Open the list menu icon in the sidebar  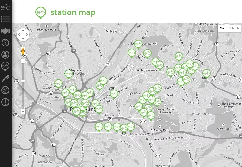click(5, 19)
